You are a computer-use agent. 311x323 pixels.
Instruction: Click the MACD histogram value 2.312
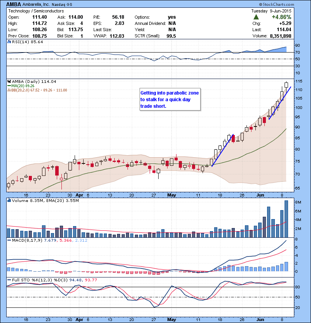point(81,240)
